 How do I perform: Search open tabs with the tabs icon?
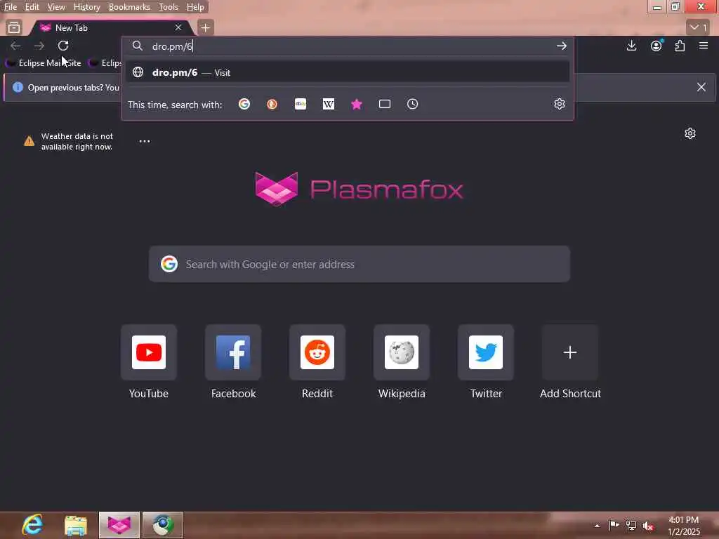pos(385,104)
